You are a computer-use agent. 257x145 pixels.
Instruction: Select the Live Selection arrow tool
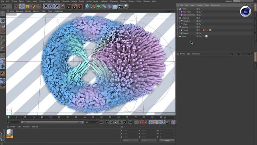[x=16, y=6]
